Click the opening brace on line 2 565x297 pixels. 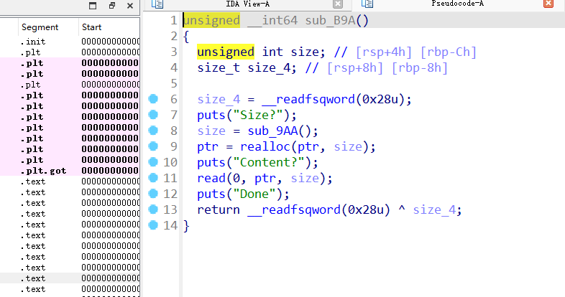(x=186, y=36)
